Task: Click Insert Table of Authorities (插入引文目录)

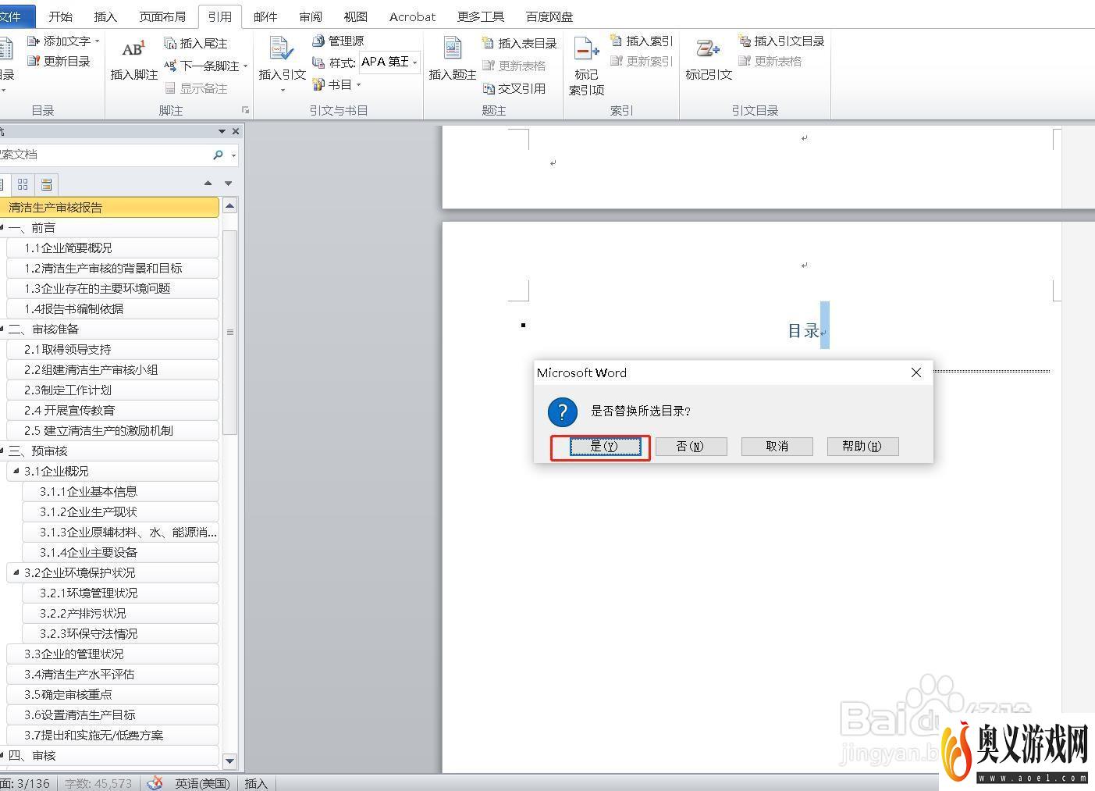Action: (781, 41)
